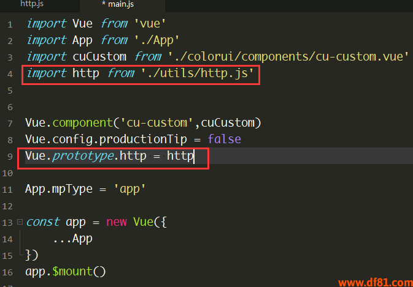This screenshot has height=287, width=413.
Task: Click the import keyword on line 1
Action: (x=47, y=24)
